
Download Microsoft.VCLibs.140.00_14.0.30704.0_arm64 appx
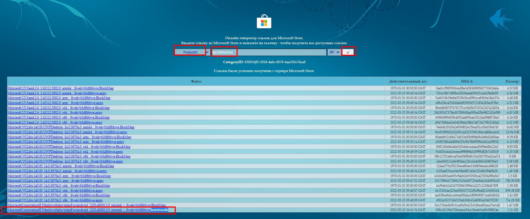click(57, 171)
